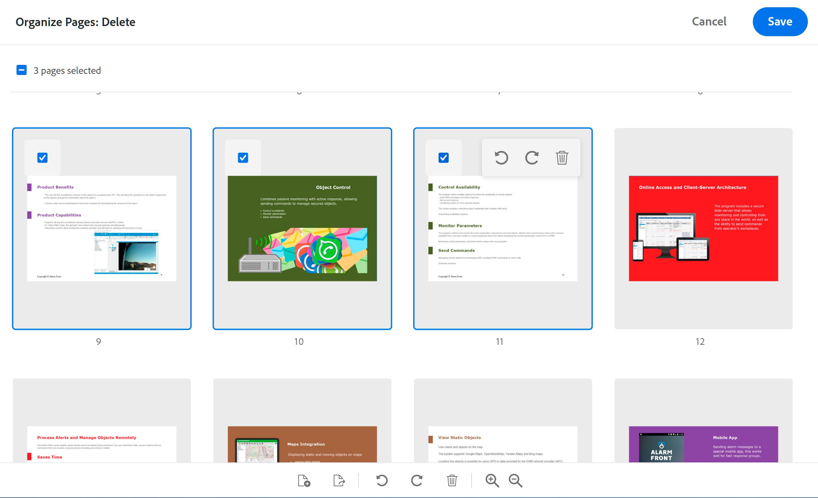
Task: Select the Process Alerts page thumbnail
Action: 102,420
